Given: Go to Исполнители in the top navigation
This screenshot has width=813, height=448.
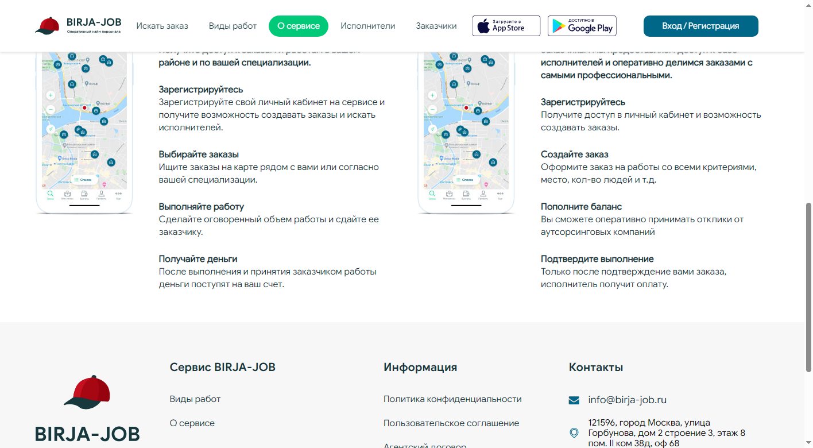Looking at the screenshot, I should pos(368,26).
